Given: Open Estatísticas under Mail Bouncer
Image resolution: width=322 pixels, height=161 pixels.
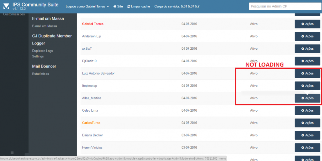Looking at the screenshot, I should click(41, 74).
